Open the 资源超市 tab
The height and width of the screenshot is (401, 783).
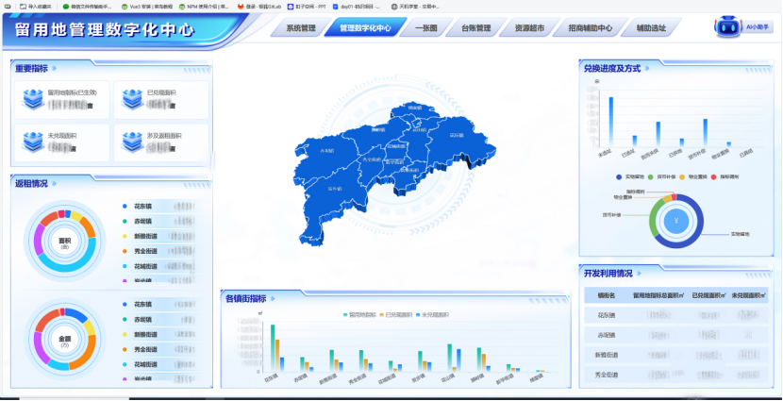534,28
